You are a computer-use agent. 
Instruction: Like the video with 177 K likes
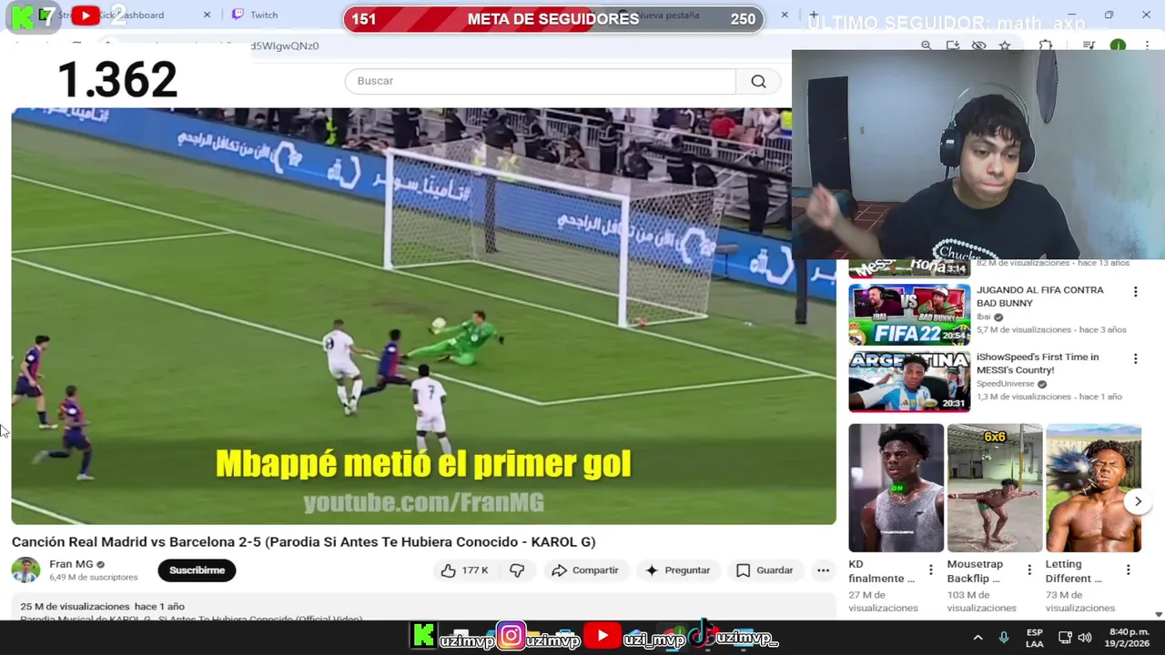click(464, 570)
